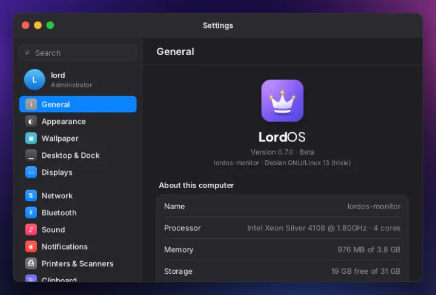
Task: Click the Storage value 19 GB free
Action: (366, 271)
